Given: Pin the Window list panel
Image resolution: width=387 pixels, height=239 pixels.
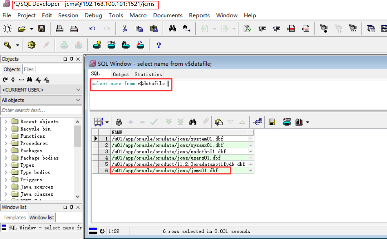Looking at the screenshot, I should (x=72, y=207).
